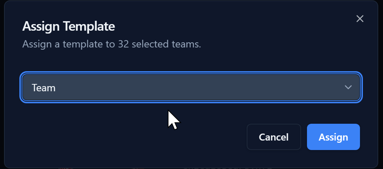Abort assigning a template with Cancel

point(274,137)
